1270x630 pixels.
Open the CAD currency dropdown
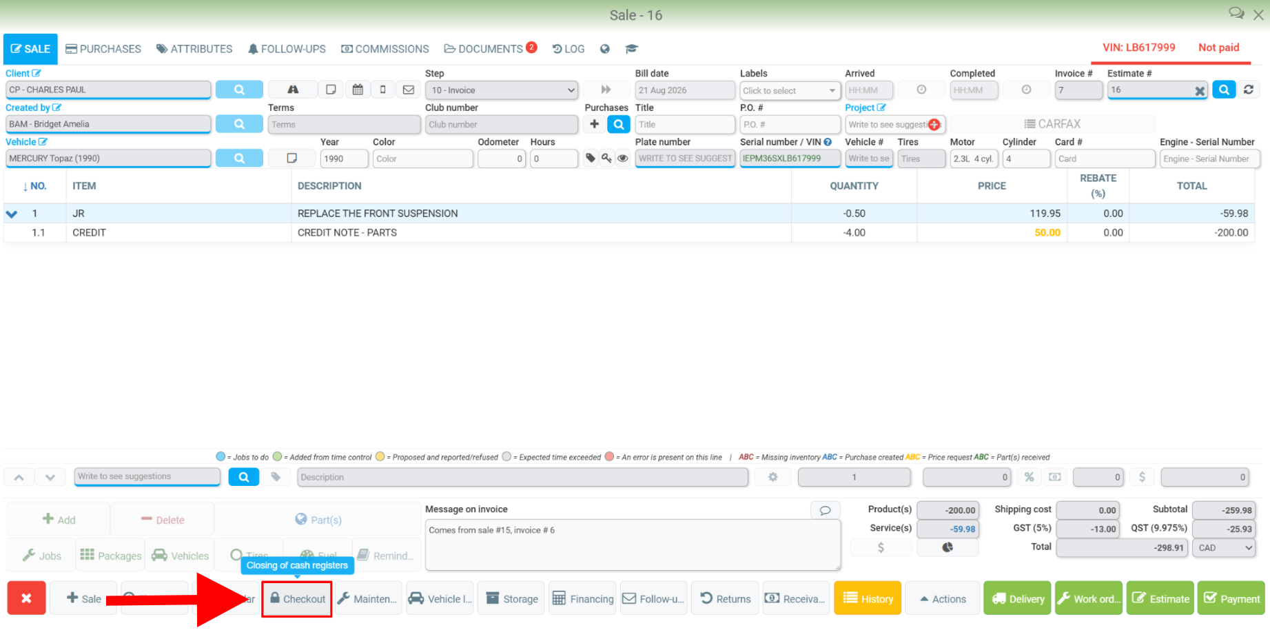point(1225,548)
